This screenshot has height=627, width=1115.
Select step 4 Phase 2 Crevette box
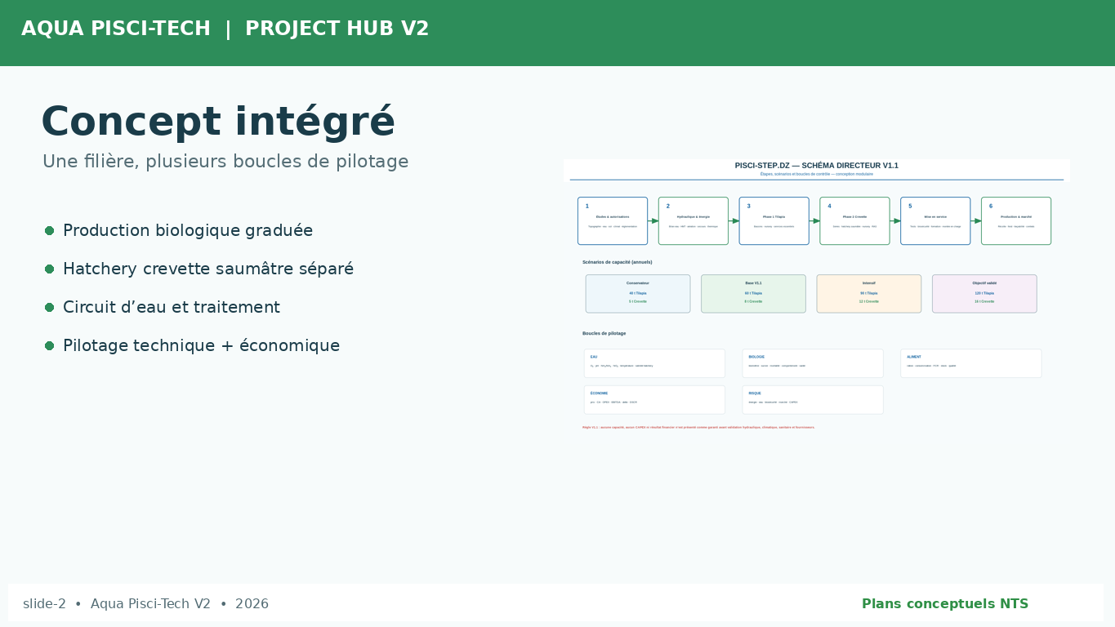(x=854, y=221)
